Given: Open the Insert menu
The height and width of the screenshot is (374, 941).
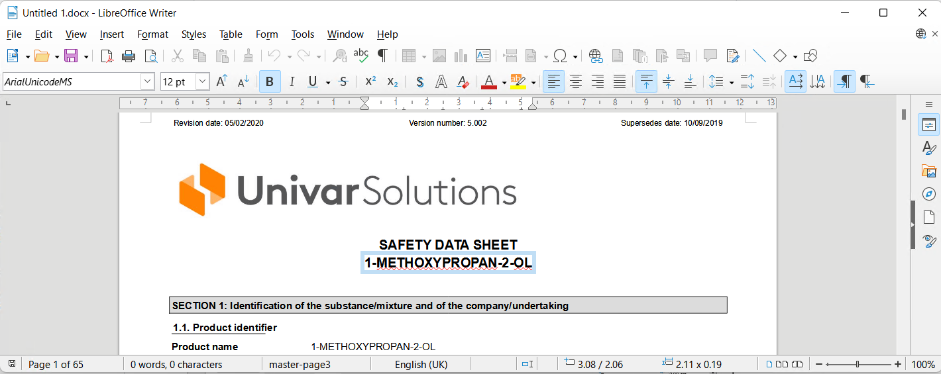Looking at the screenshot, I should pyautogui.click(x=112, y=34).
